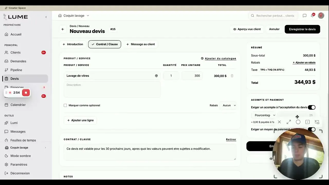Click the Lumi sparkle icon in the sidebar
The image size is (329, 185).
pyautogui.click(x=6, y=123)
